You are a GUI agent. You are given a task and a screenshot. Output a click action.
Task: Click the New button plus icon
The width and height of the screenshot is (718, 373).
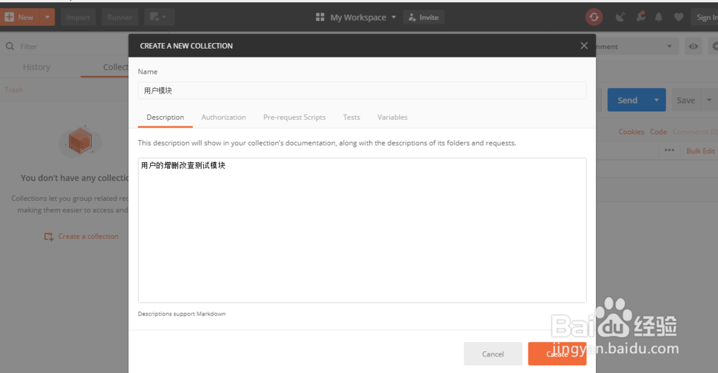click(9, 17)
